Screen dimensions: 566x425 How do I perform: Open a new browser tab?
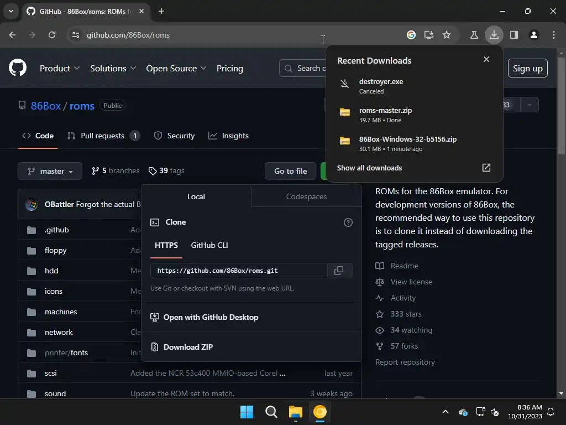(161, 11)
